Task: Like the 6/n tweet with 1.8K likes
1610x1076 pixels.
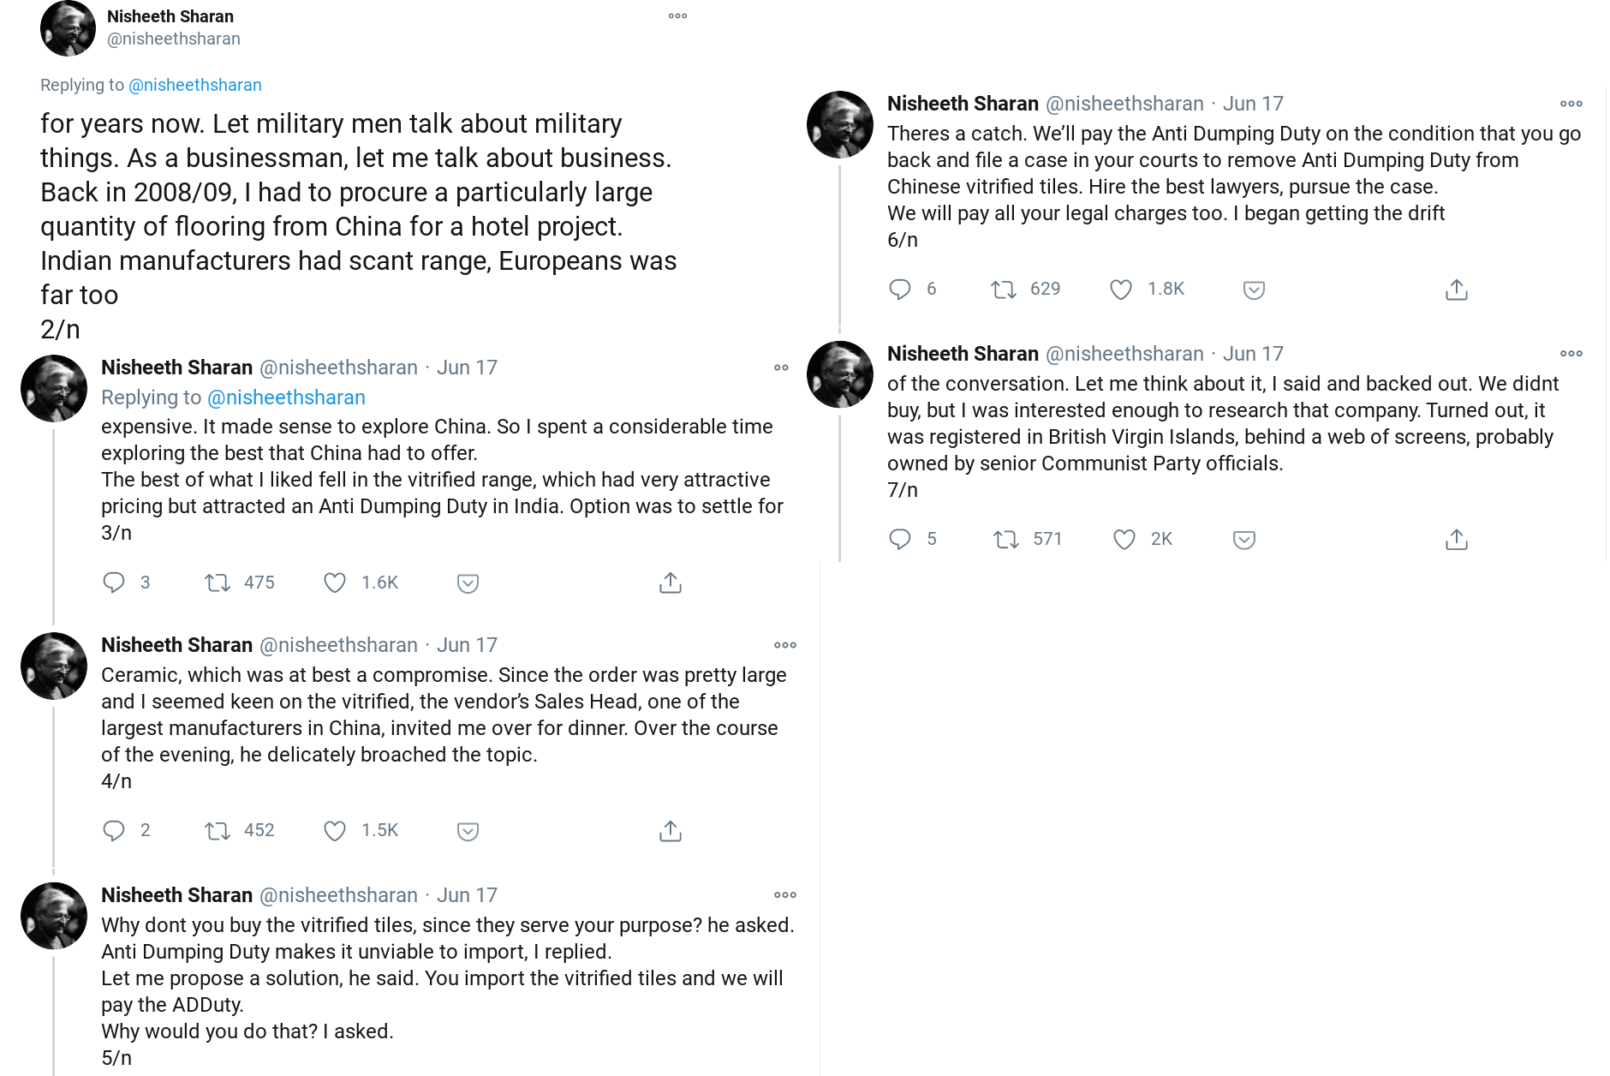Action: (1121, 290)
